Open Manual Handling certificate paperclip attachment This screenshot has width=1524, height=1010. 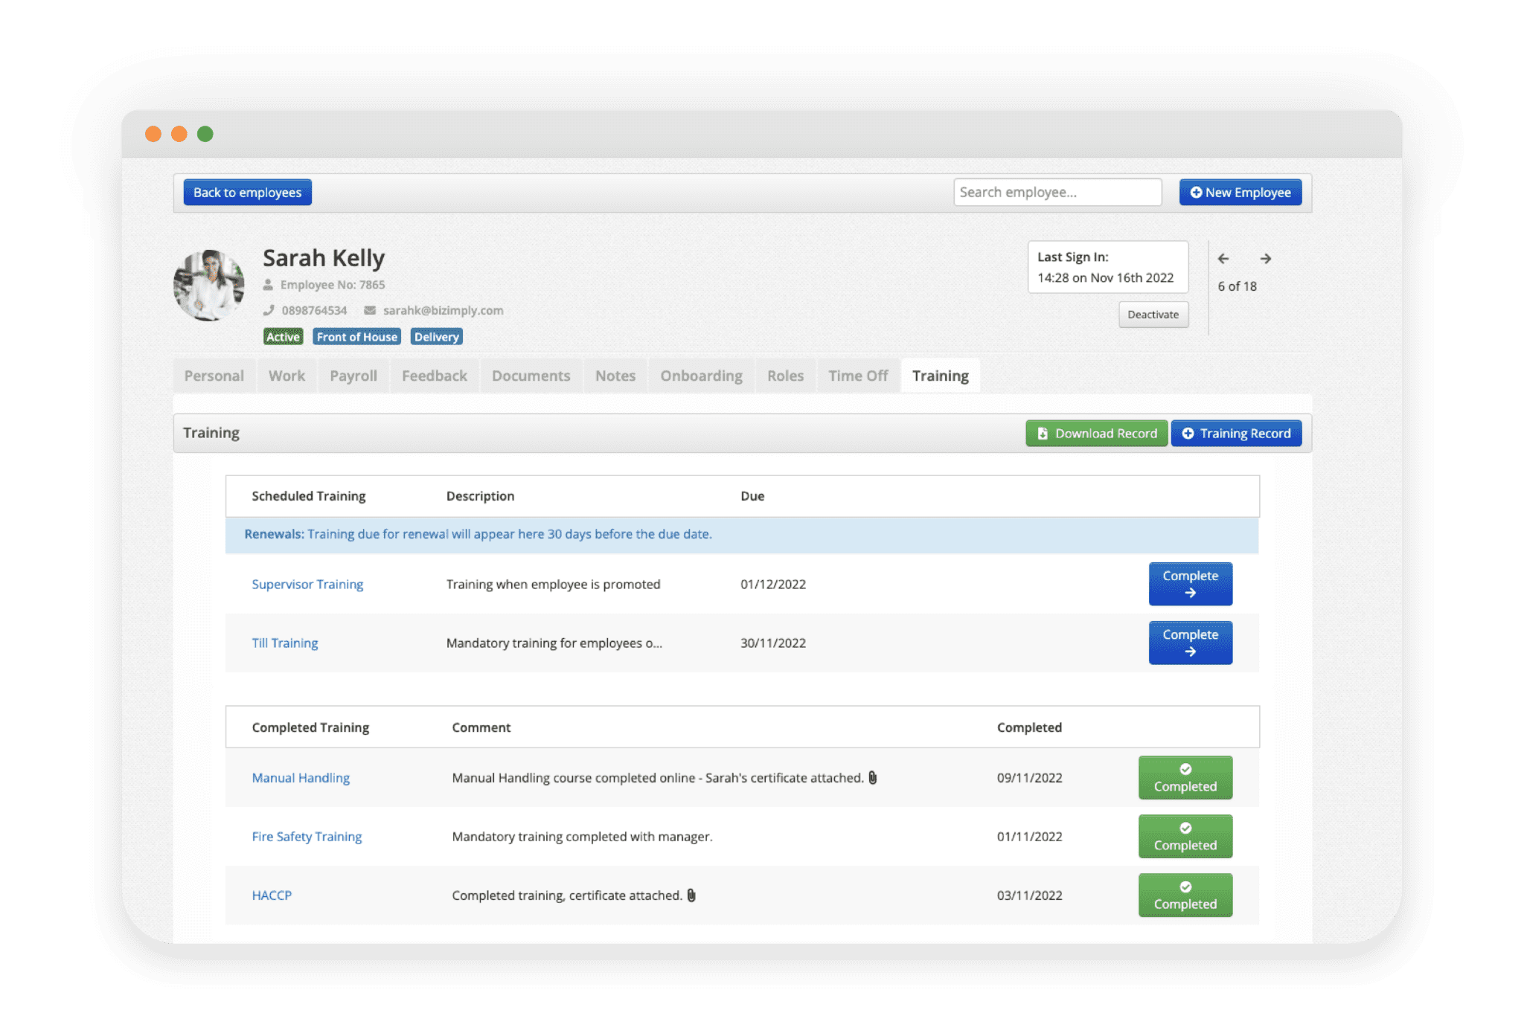pos(873,778)
